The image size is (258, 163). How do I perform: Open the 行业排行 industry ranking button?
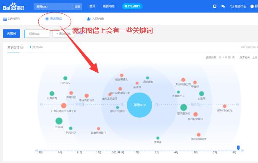coord(132,6)
